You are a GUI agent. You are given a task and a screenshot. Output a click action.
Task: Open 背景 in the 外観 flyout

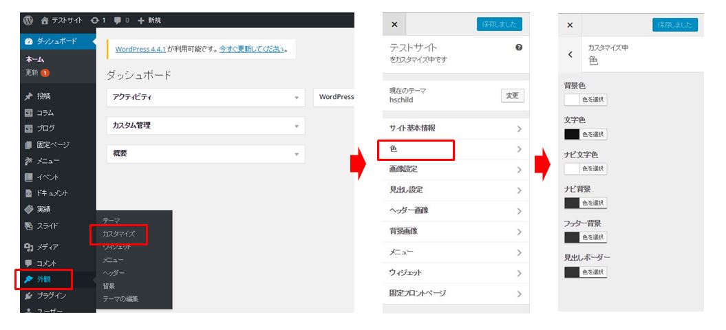(109, 286)
